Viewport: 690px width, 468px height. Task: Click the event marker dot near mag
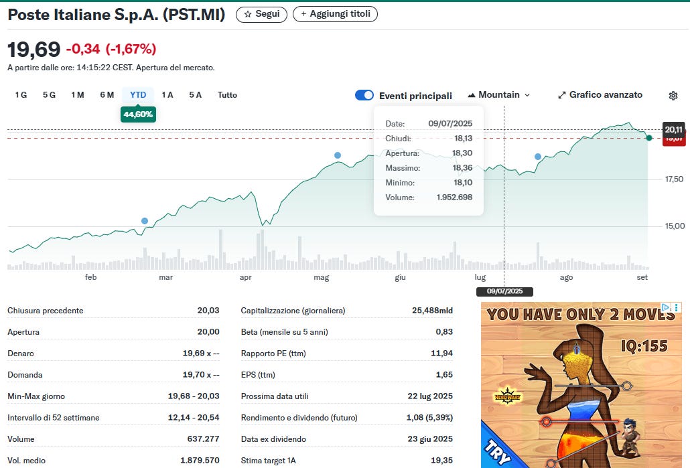click(x=338, y=155)
